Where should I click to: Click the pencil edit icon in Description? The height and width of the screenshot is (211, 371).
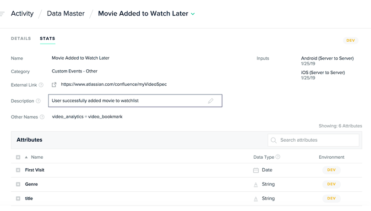pos(211,101)
